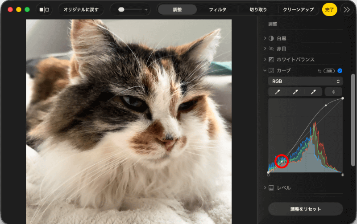Image resolution: width=357 pixels, height=224 pixels.
Task: Toggle the blue curves enabled checkmark
Action: click(x=340, y=71)
